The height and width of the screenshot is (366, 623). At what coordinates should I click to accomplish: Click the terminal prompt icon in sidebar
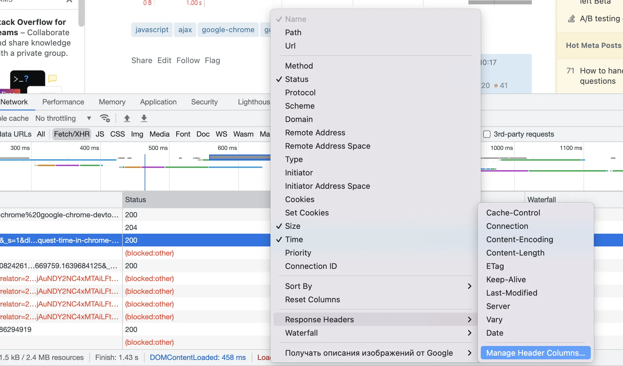click(27, 79)
